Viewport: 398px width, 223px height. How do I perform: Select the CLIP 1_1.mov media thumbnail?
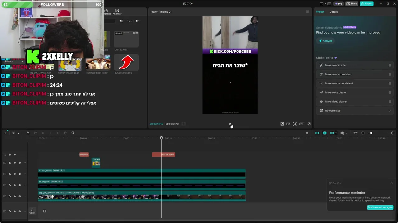click(x=126, y=39)
